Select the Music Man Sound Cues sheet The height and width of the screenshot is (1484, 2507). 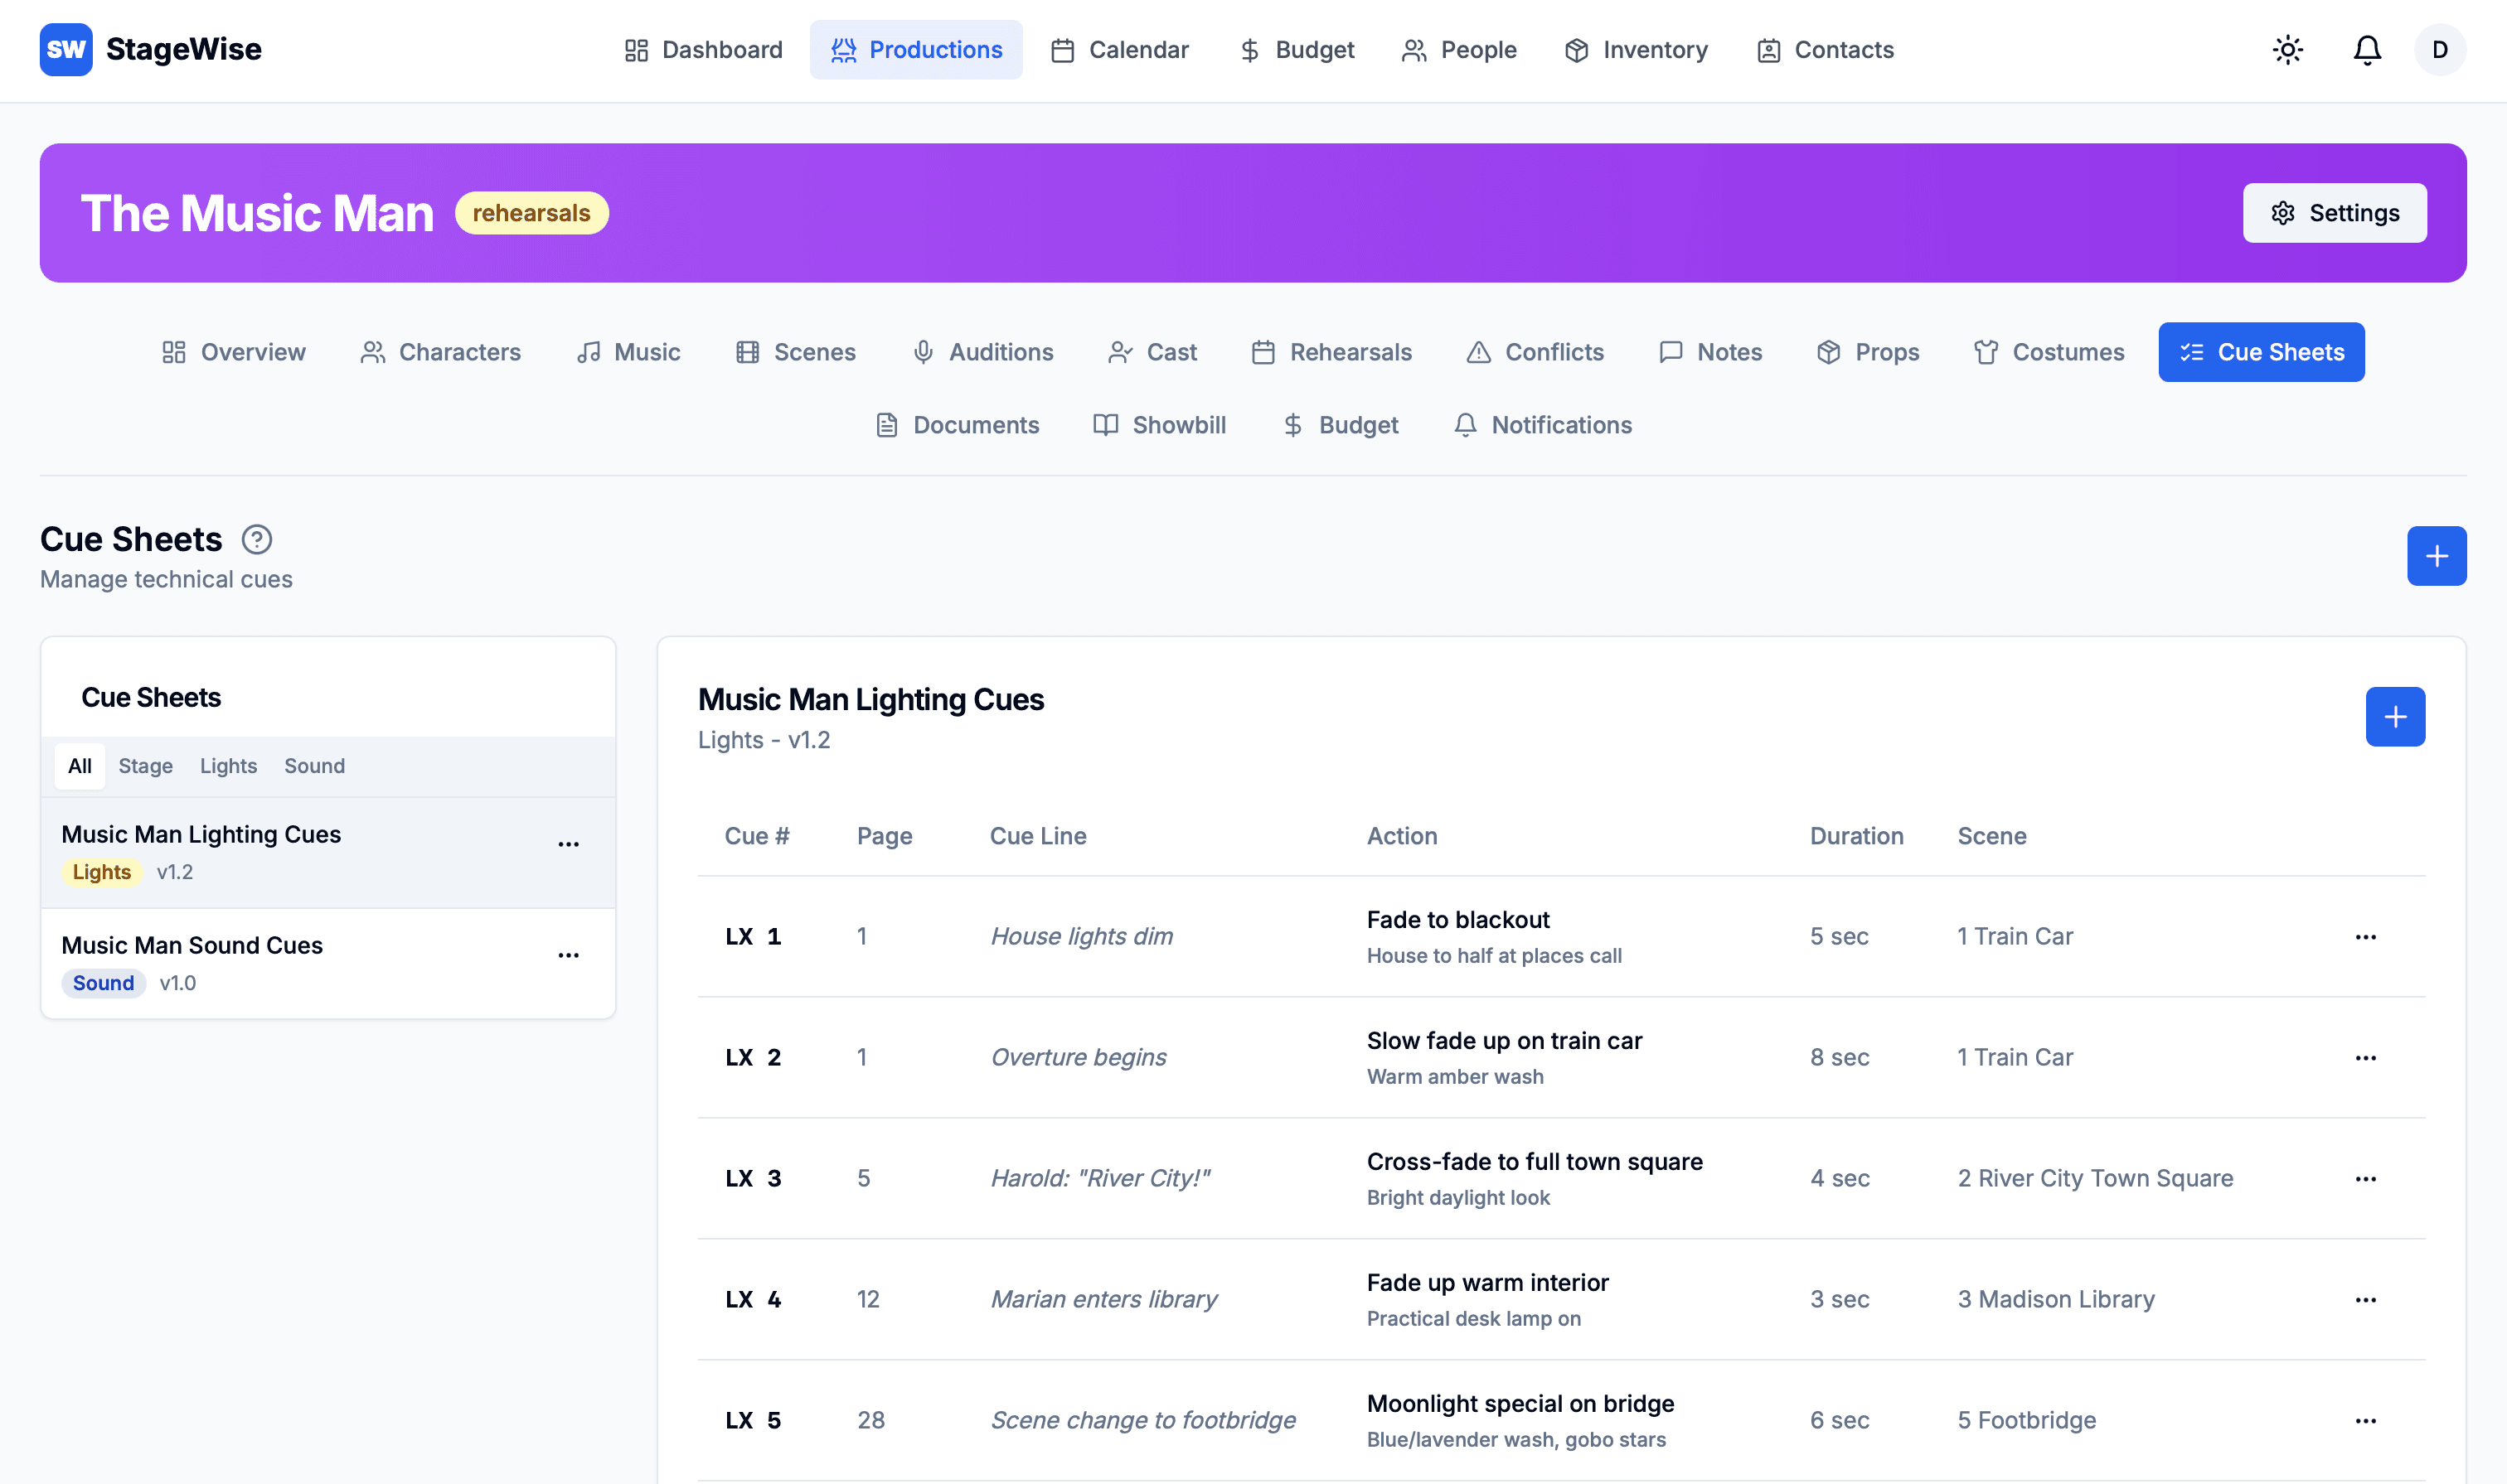click(192, 946)
